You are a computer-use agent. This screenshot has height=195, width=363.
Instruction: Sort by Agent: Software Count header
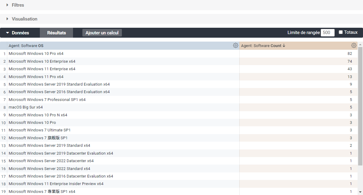point(263,46)
